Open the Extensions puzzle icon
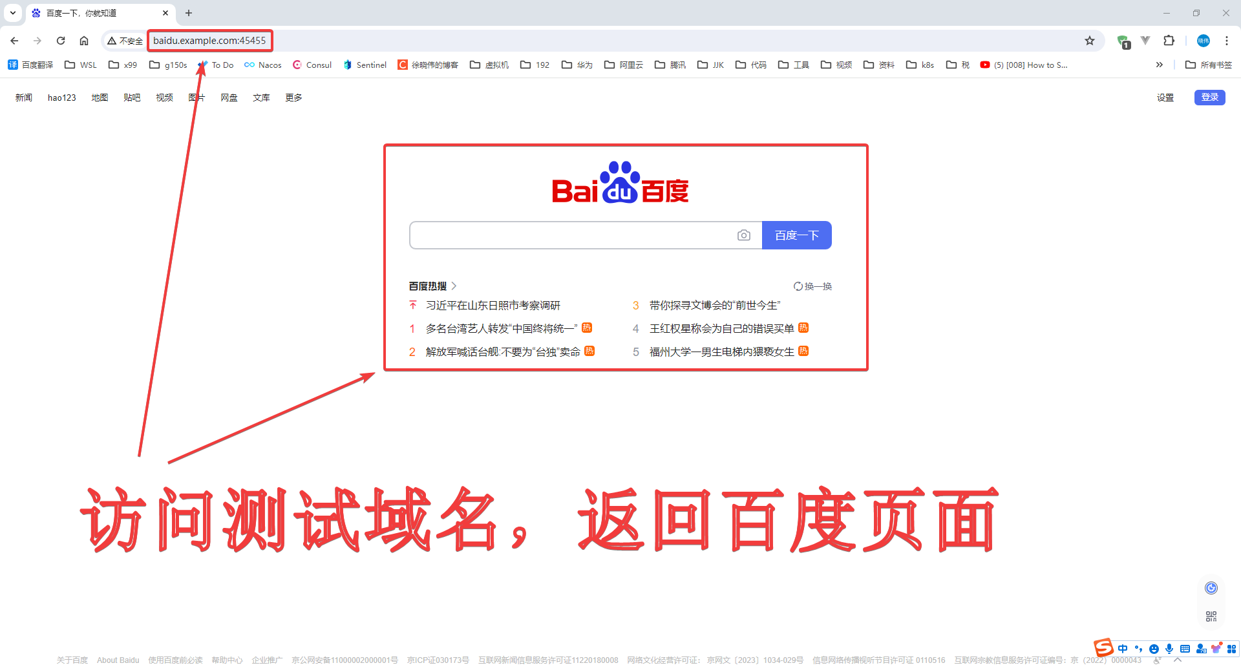Image resolution: width=1241 pixels, height=672 pixels. 1169,41
